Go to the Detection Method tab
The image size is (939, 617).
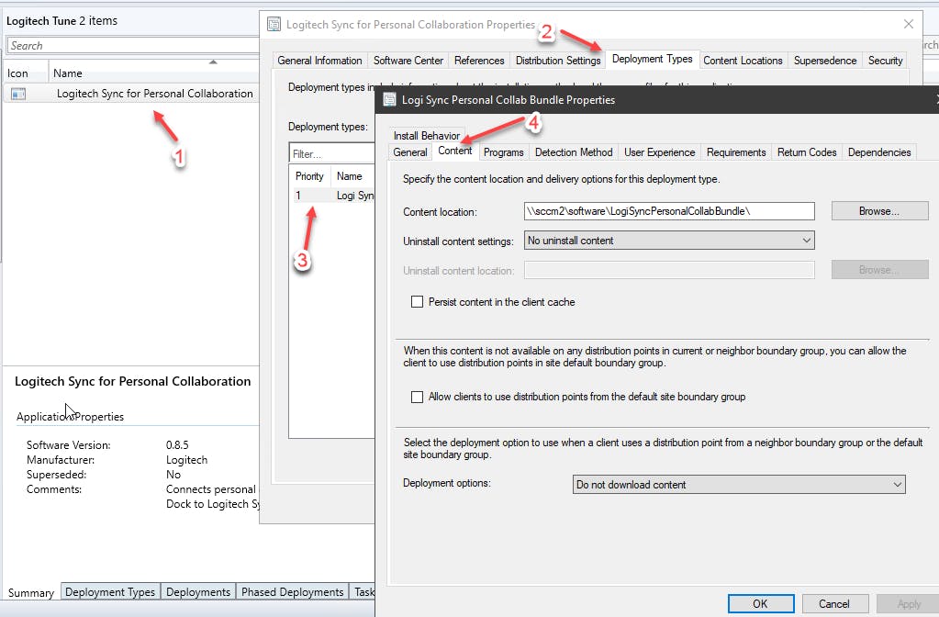tap(574, 152)
